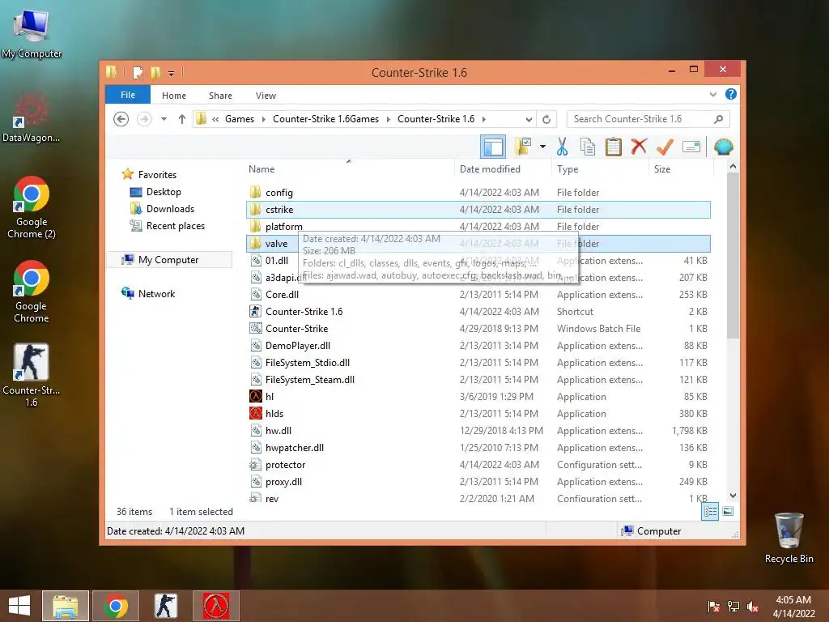
Task: Switch to the Share ribbon tab
Action: pyautogui.click(x=220, y=96)
